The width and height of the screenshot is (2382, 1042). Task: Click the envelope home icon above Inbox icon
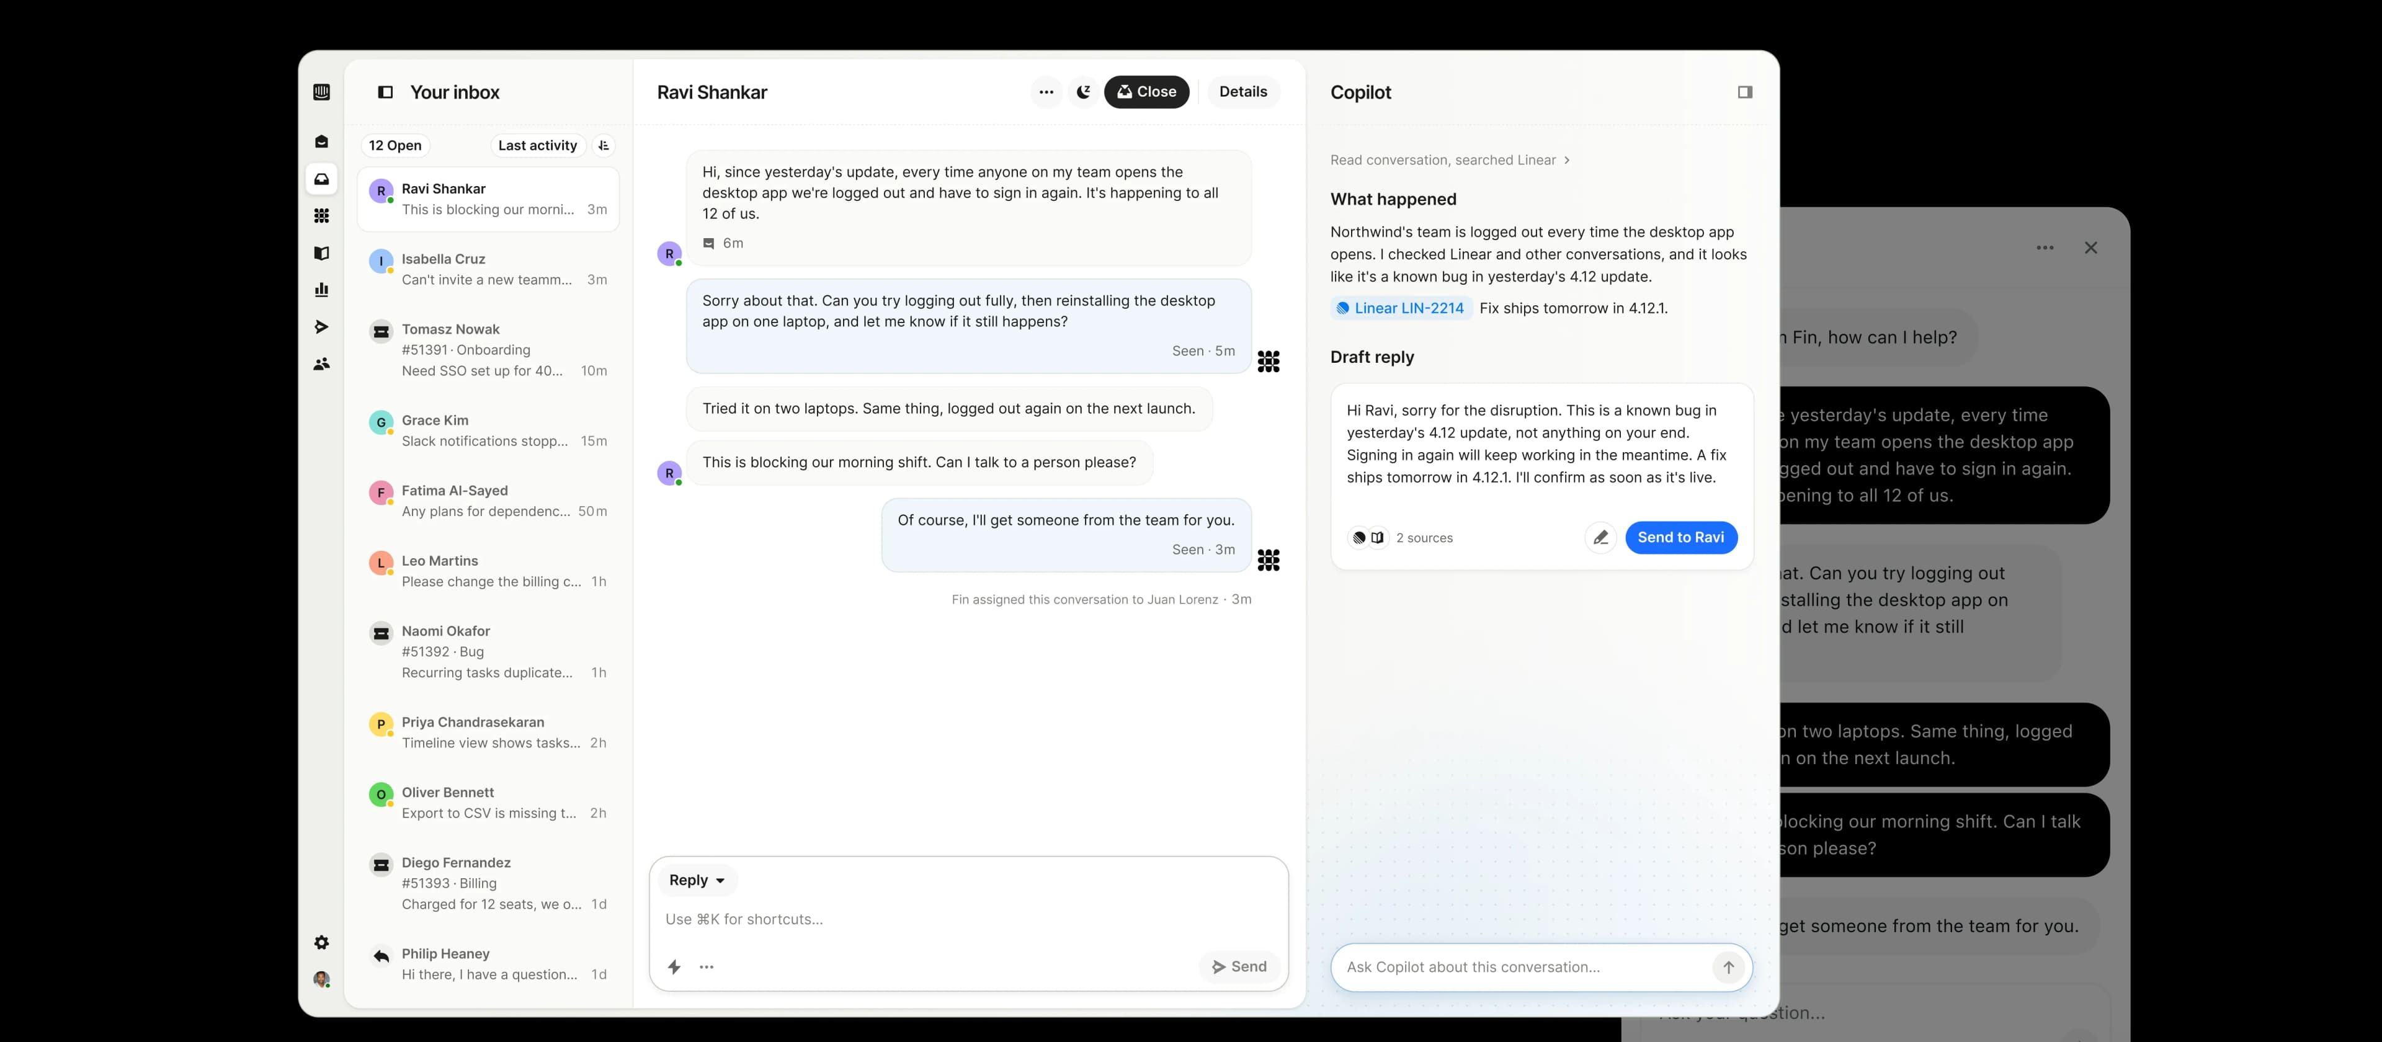[321, 141]
